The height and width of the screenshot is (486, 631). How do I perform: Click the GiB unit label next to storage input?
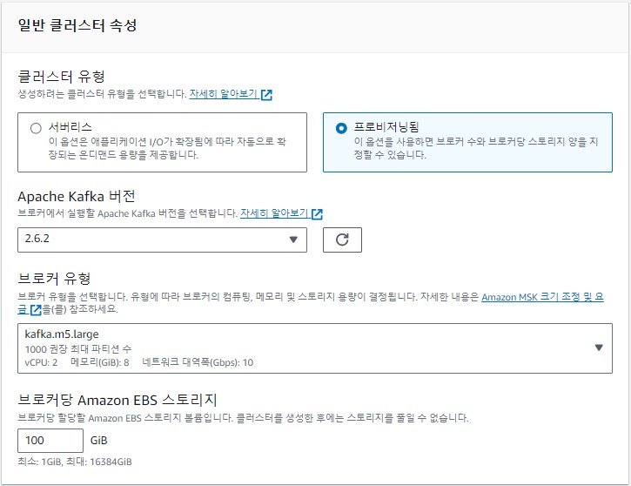pos(98,441)
